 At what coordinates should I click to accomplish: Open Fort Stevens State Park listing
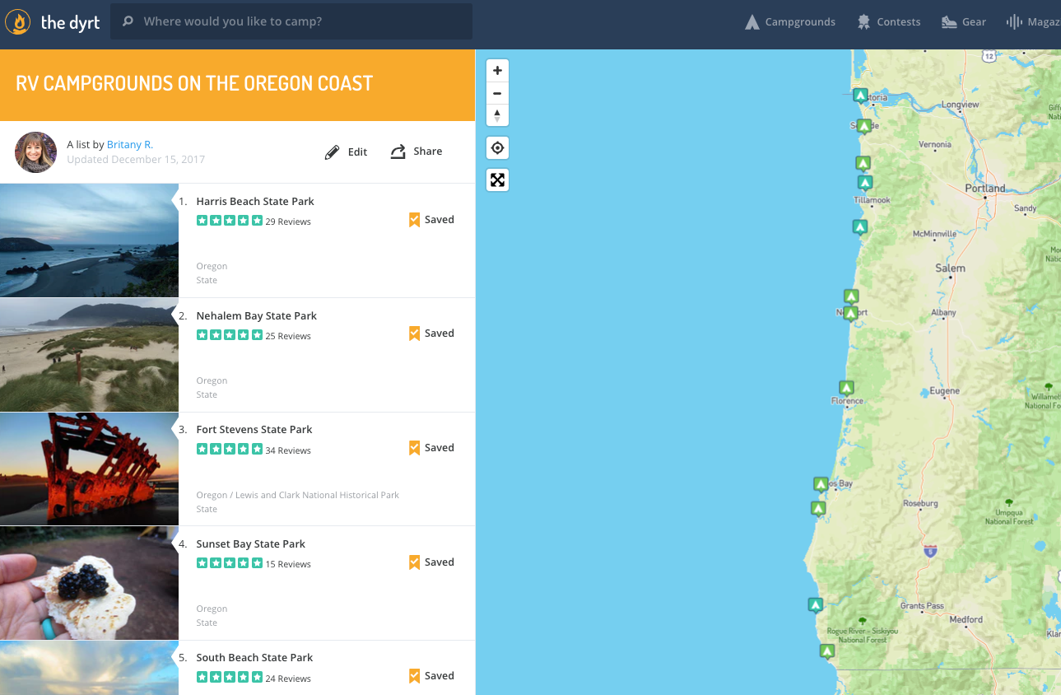(x=254, y=429)
